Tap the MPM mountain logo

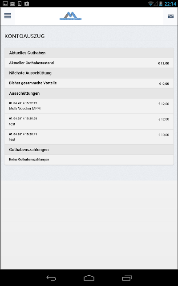(x=70, y=16)
